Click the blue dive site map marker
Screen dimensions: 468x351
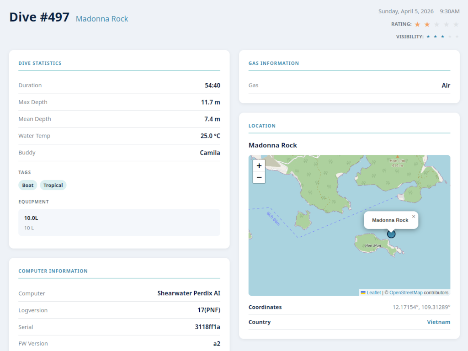coord(391,234)
